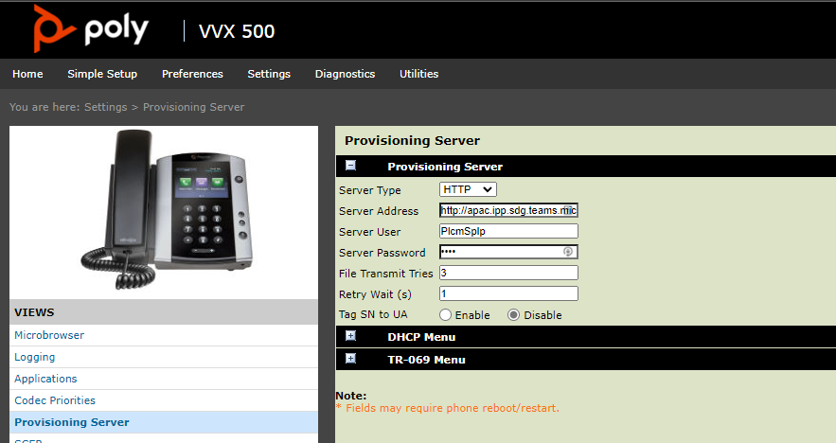
Task: Open the Diagnostics menu
Action: click(345, 74)
